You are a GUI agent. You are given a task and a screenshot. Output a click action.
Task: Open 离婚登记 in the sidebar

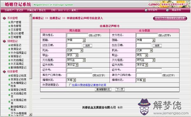(16, 56)
